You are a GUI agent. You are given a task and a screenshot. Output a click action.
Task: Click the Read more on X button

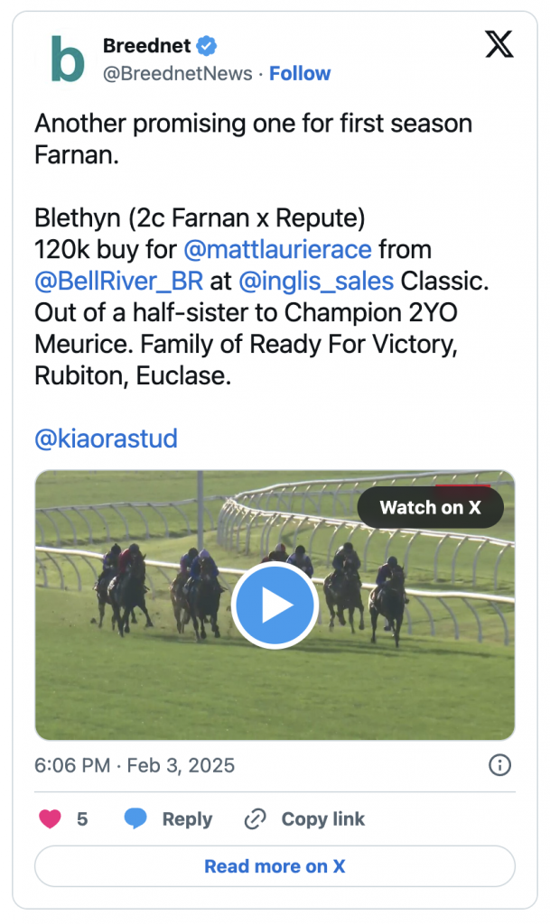click(x=275, y=865)
